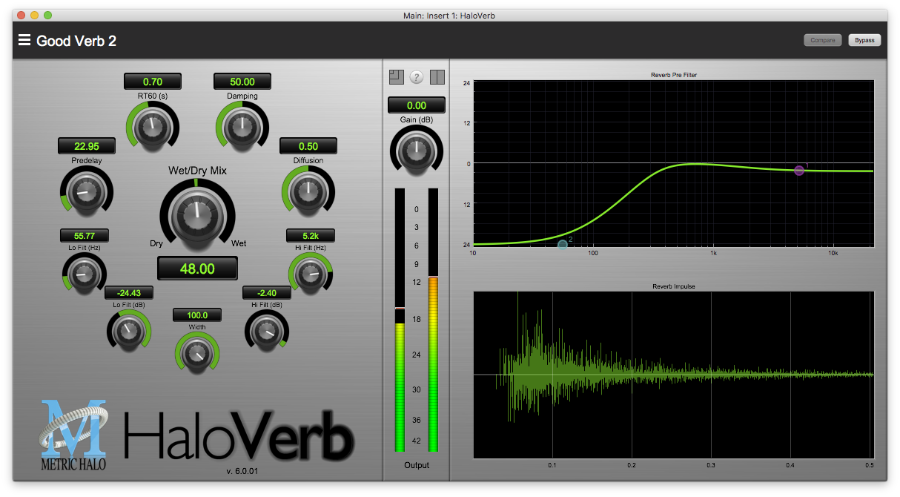Image resolution: width=900 pixels, height=497 pixels.
Task: Click the Compare button
Action: pyautogui.click(x=822, y=40)
